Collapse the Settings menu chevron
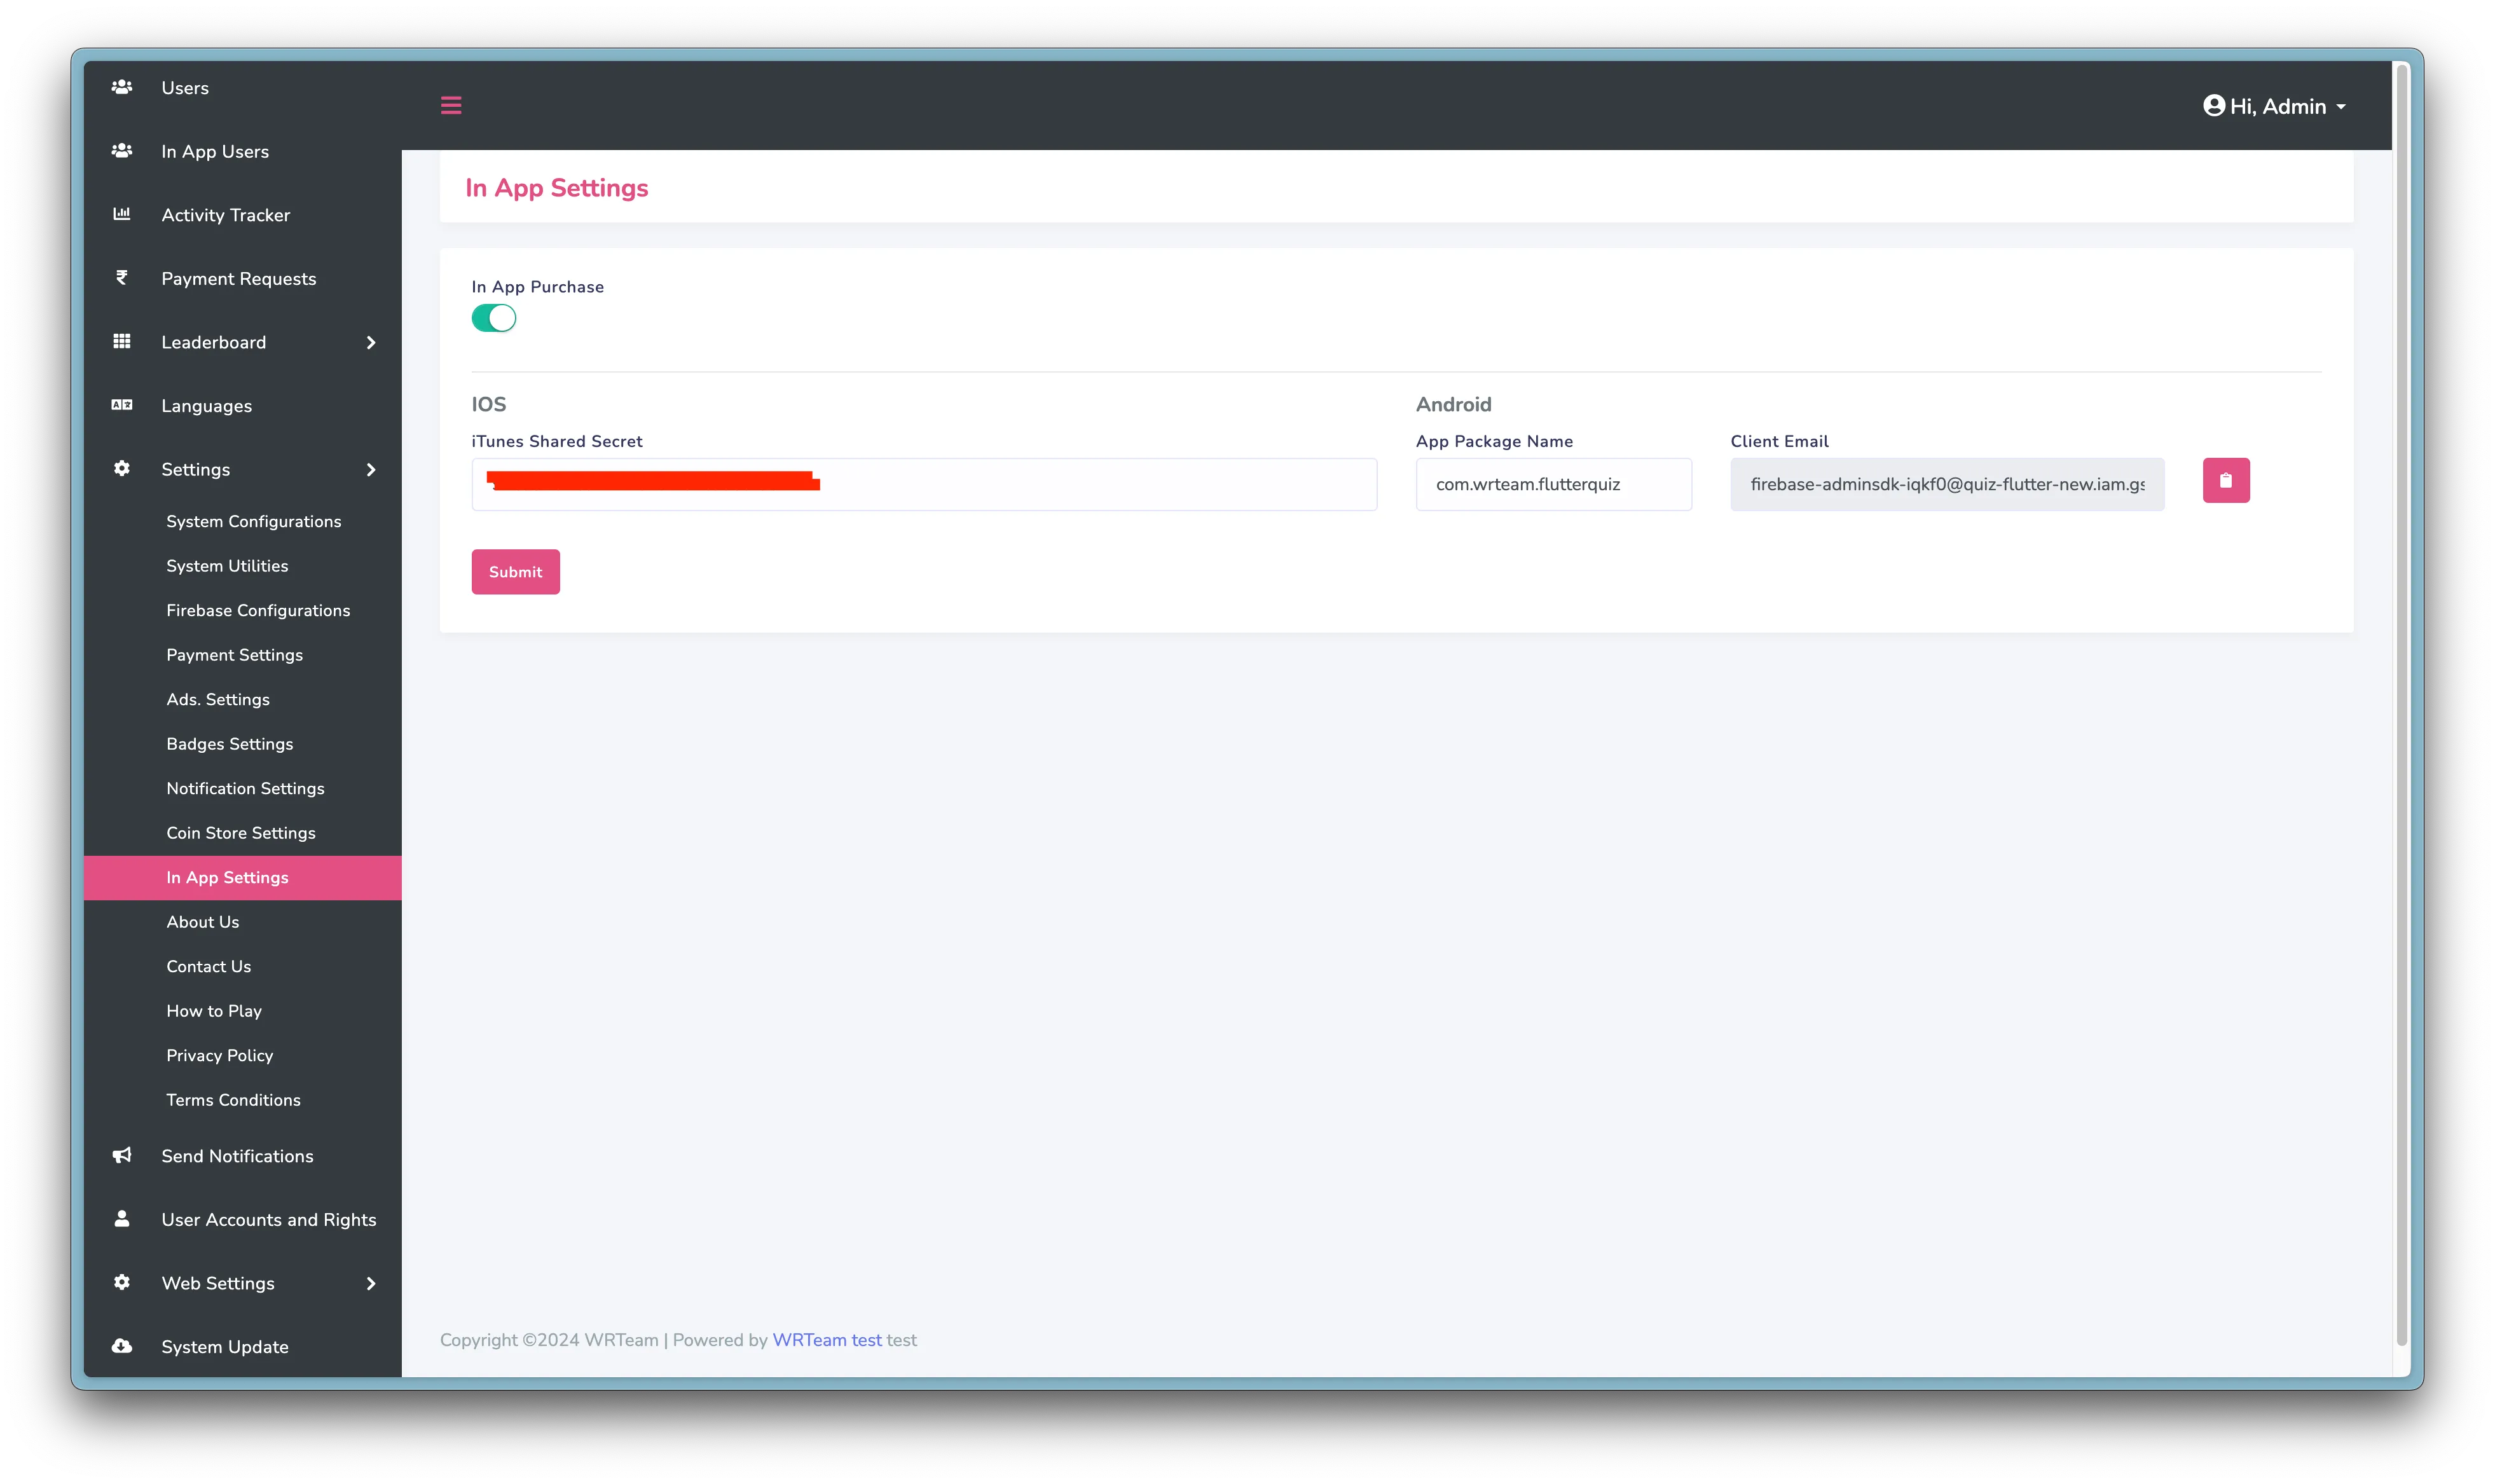Screen dimensions: 2495x1484 coord(371,469)
